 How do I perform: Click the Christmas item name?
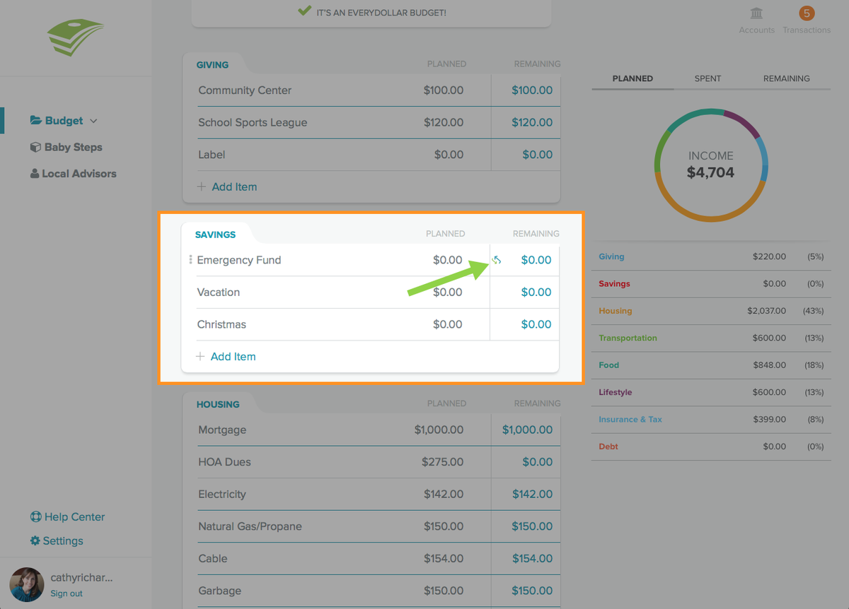(x=221, y=324)
